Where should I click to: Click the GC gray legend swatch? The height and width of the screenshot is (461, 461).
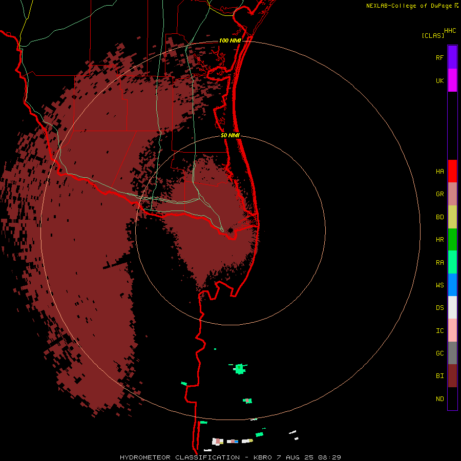(452, 353)
